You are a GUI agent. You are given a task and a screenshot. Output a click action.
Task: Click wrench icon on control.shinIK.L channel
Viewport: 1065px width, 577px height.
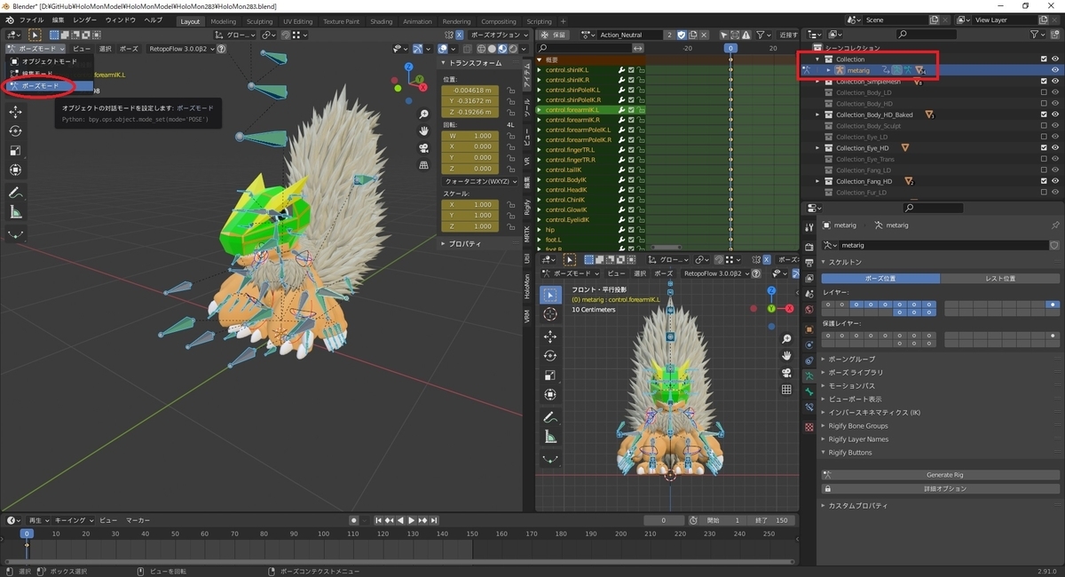(621, 70)
